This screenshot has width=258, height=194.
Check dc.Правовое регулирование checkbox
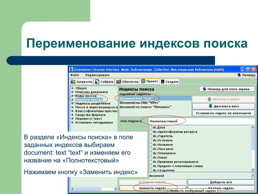point(150,162)
